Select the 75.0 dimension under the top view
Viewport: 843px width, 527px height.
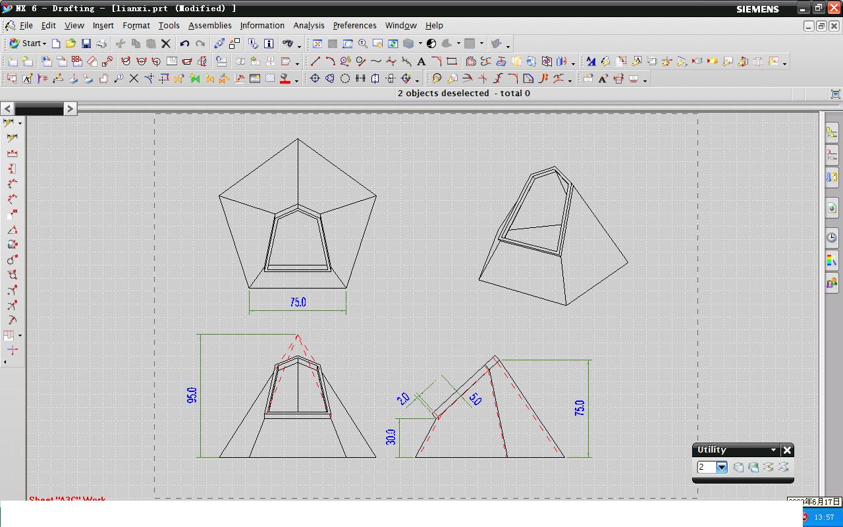click(298, 302)
